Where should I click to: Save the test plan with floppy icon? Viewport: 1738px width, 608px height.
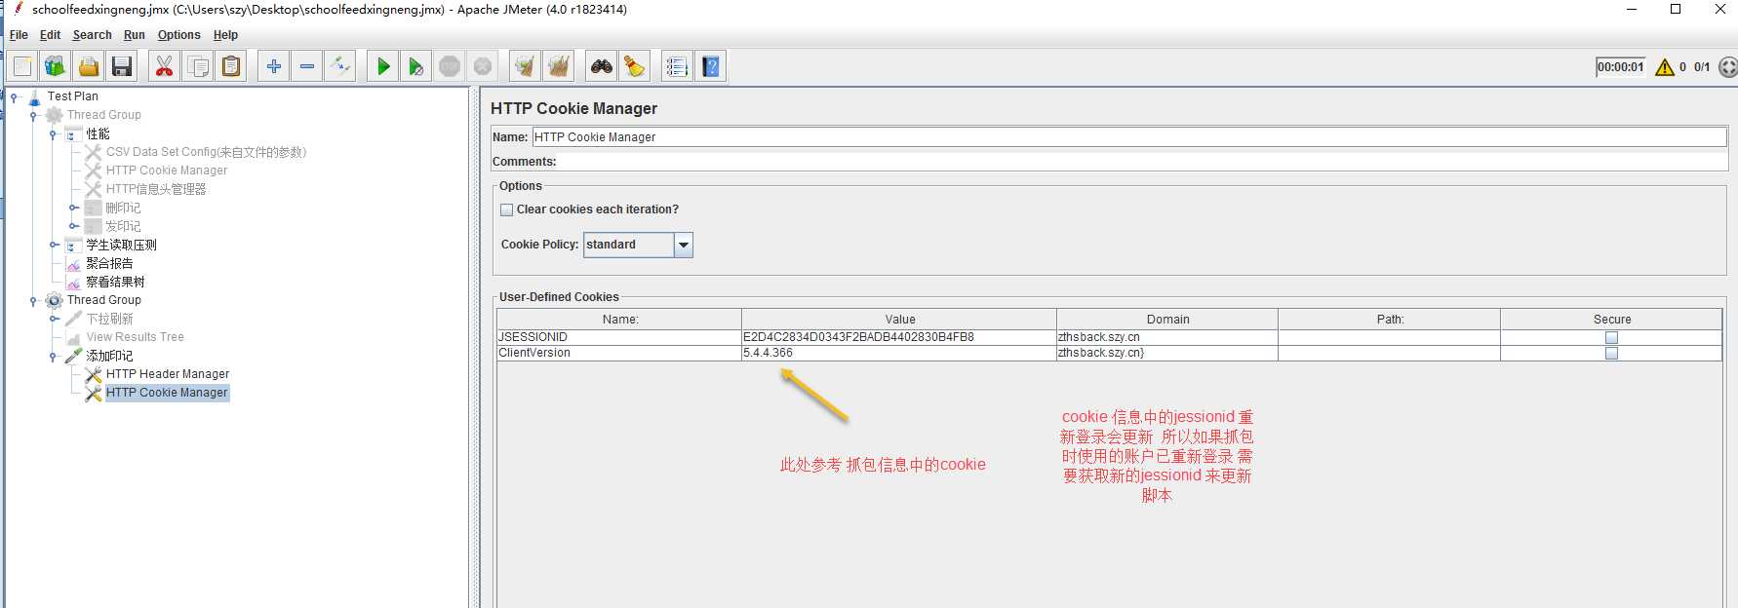pos(122,66)
